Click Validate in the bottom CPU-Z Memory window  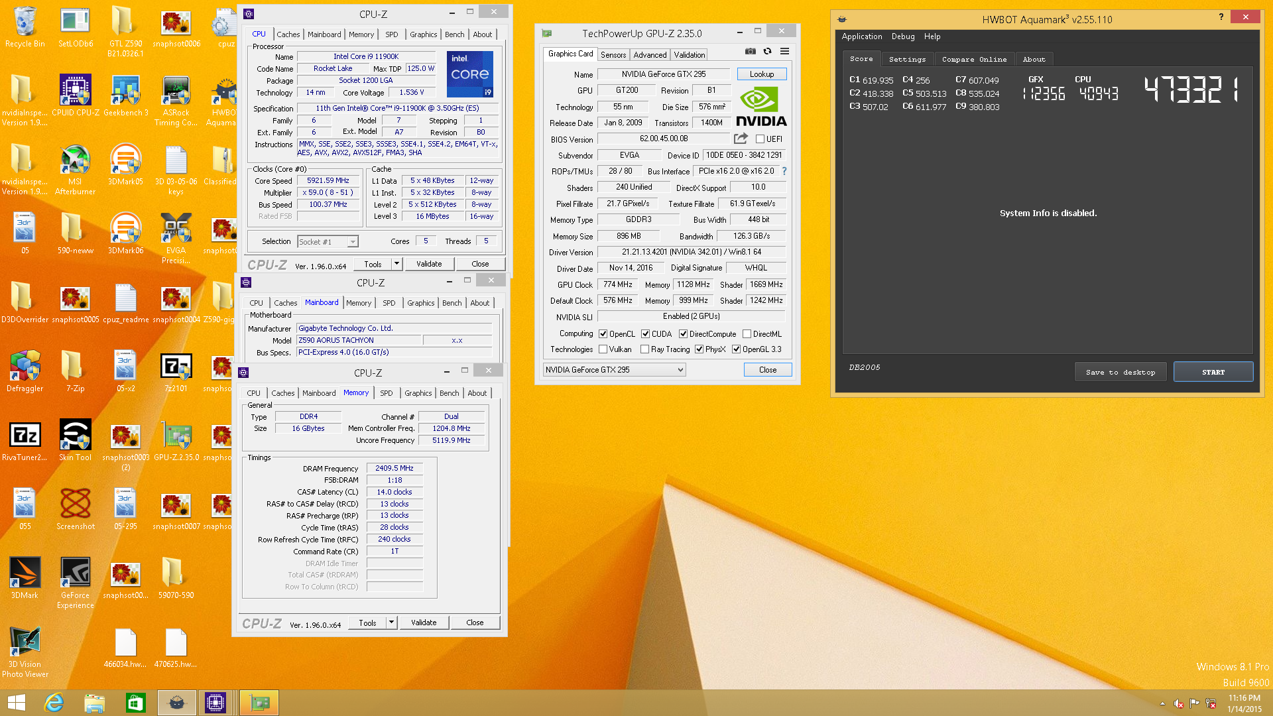(x=424, y=623)
